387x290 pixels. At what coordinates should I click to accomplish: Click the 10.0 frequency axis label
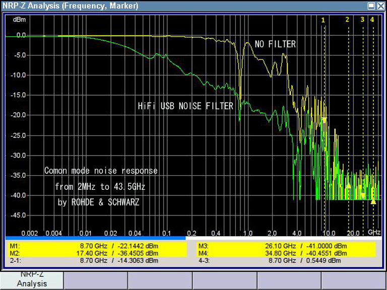point(329,233)
